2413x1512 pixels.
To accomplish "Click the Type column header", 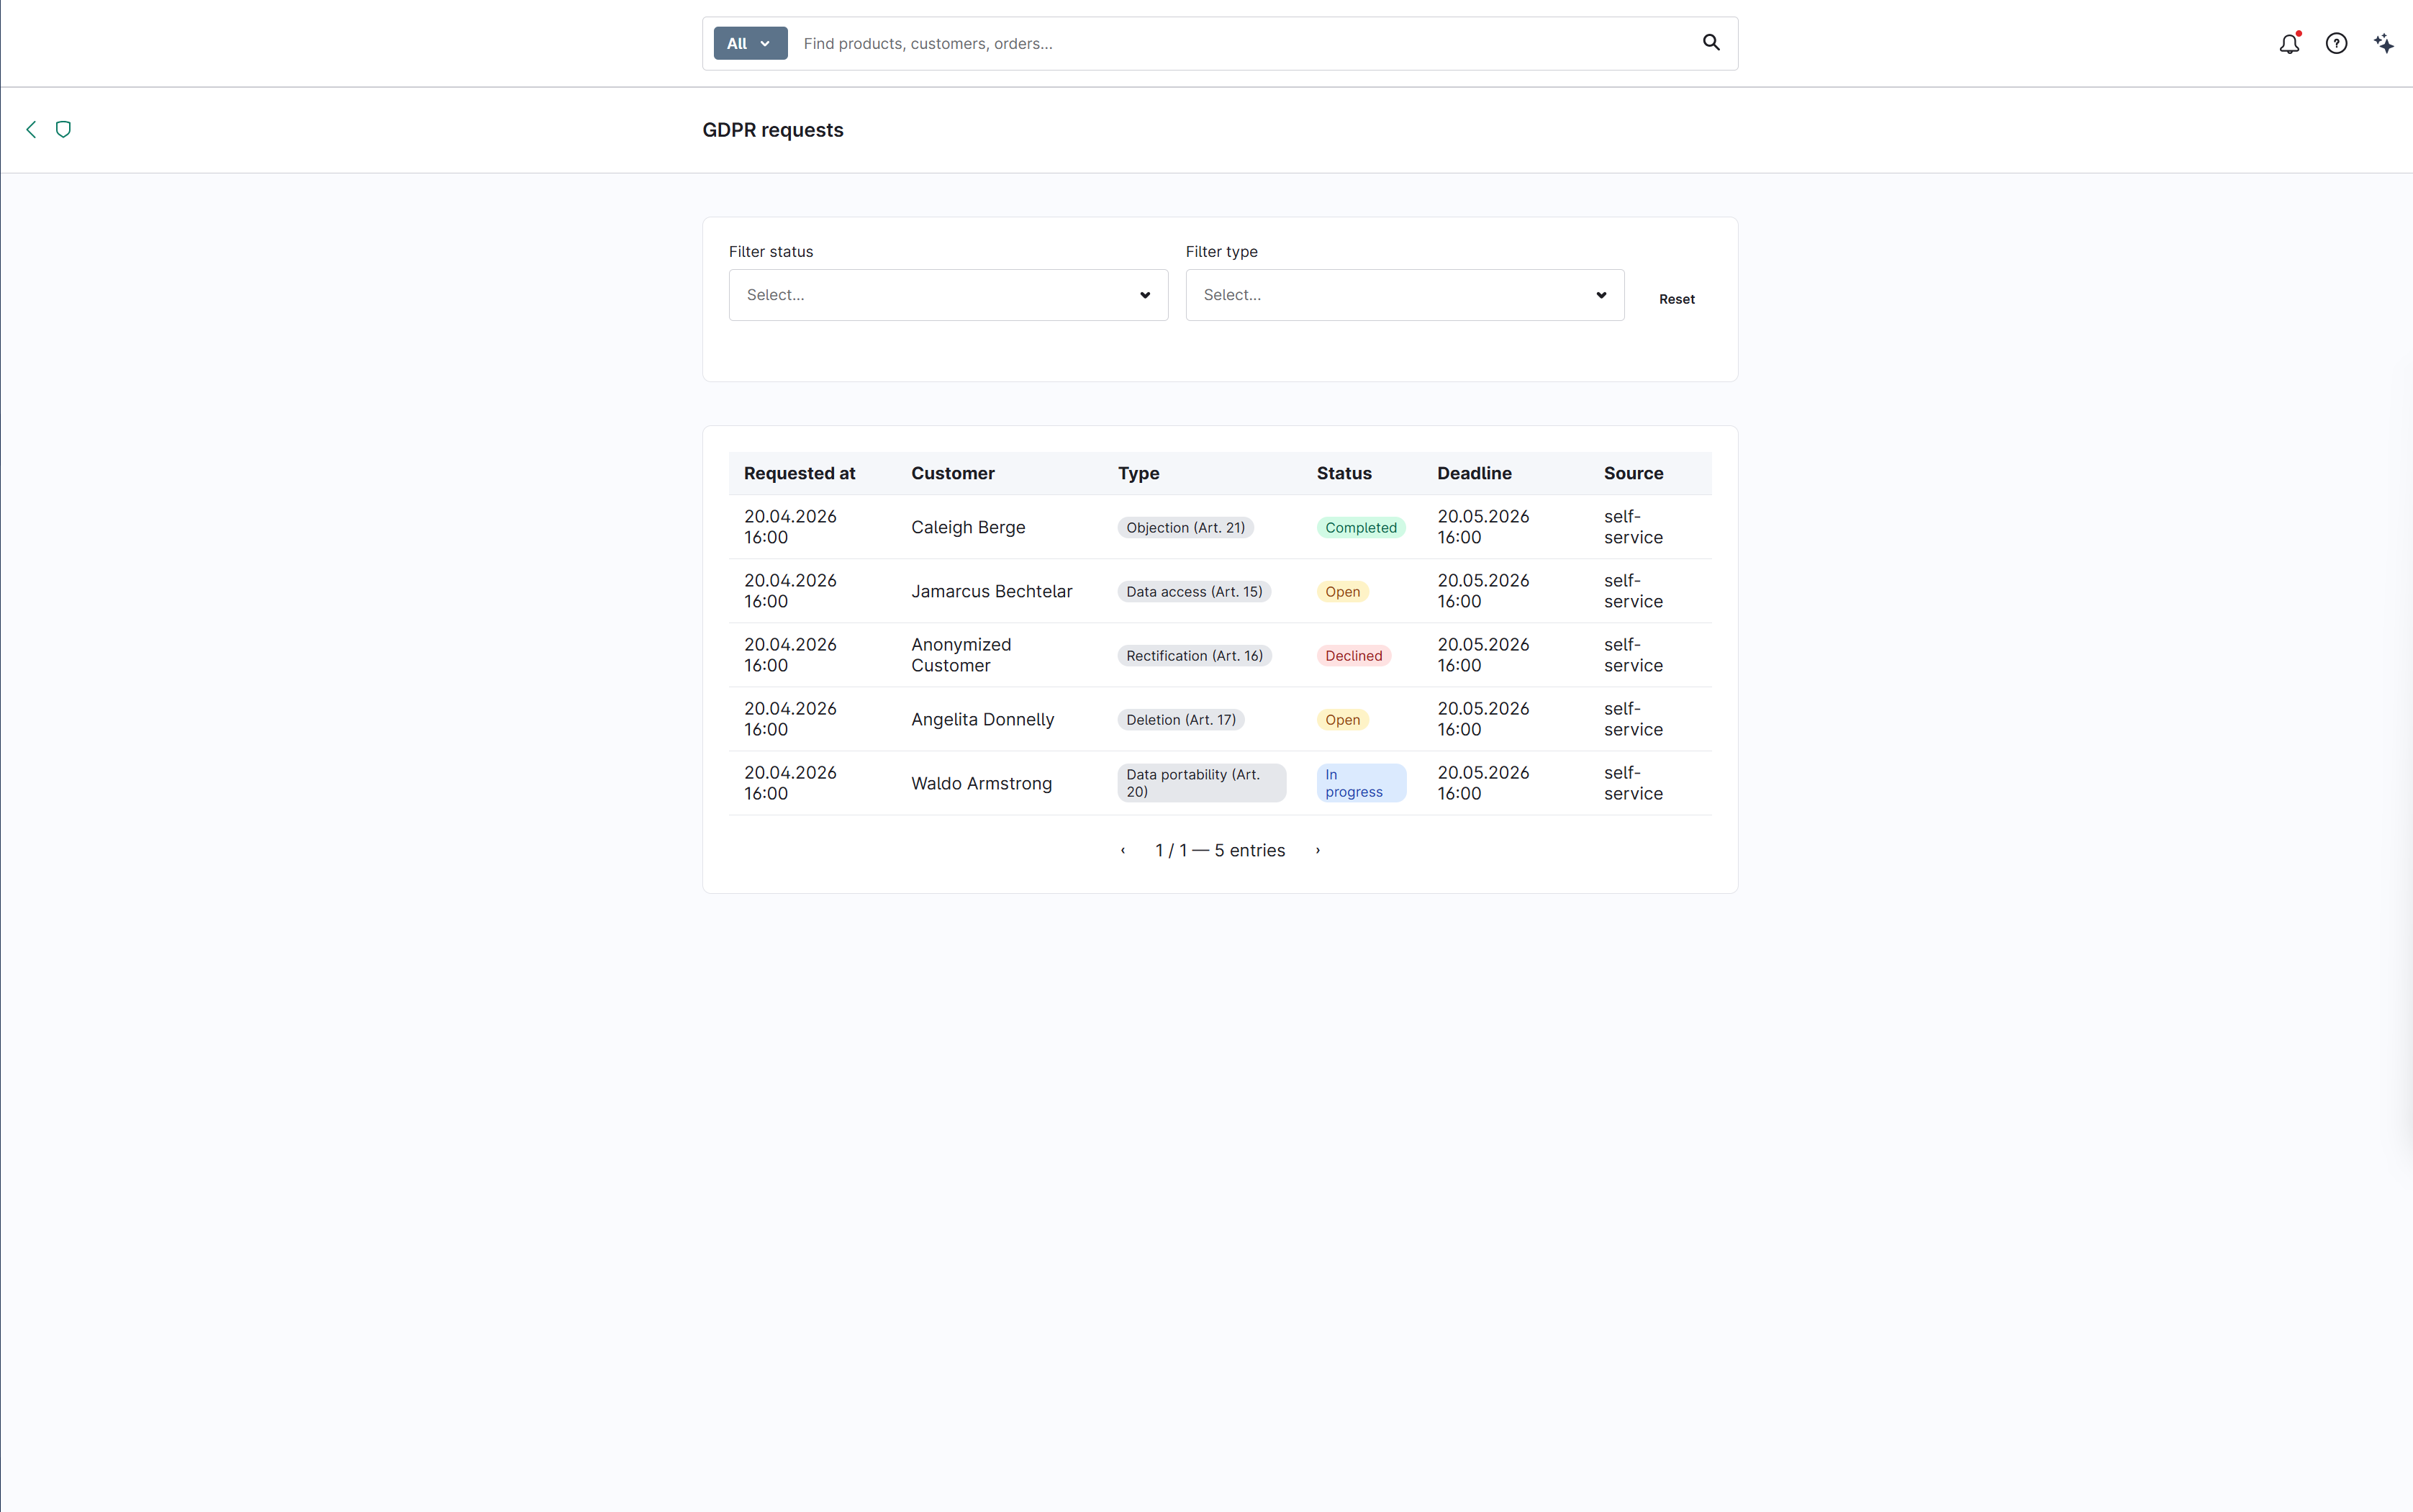I will point(1138,473).
